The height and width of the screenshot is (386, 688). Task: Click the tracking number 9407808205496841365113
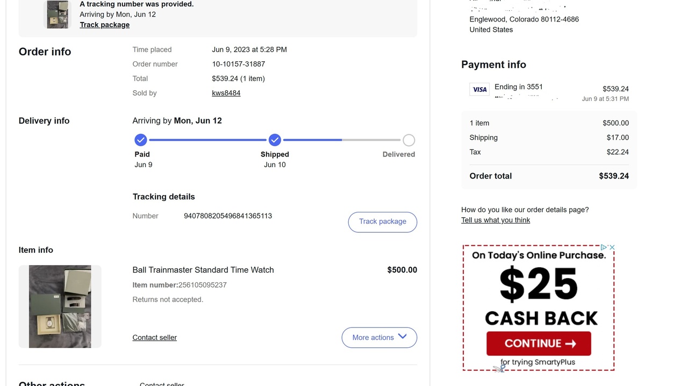(x=228, y=216)
